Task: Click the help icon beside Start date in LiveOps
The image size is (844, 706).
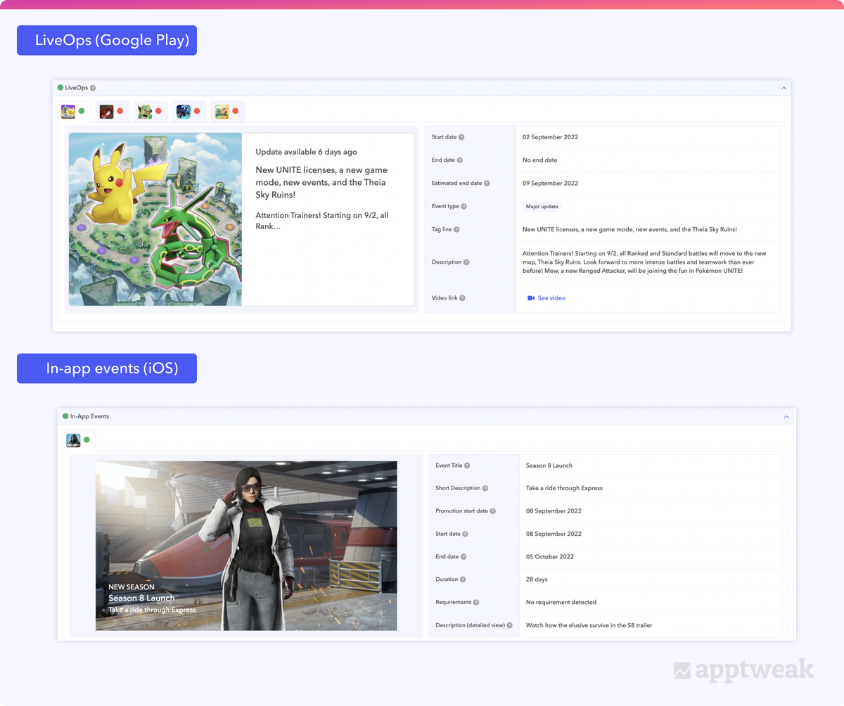Action: (x=461, y=137)
